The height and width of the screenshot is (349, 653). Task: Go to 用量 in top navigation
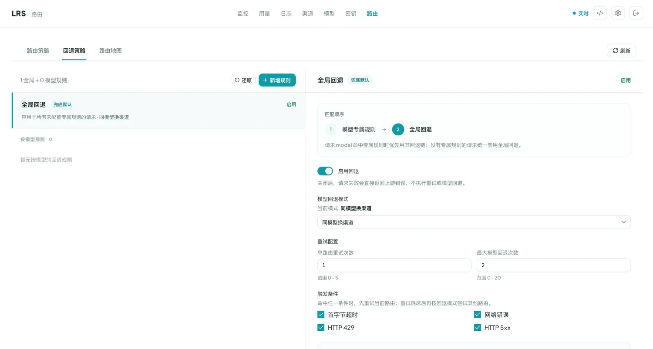click(265, 13)
